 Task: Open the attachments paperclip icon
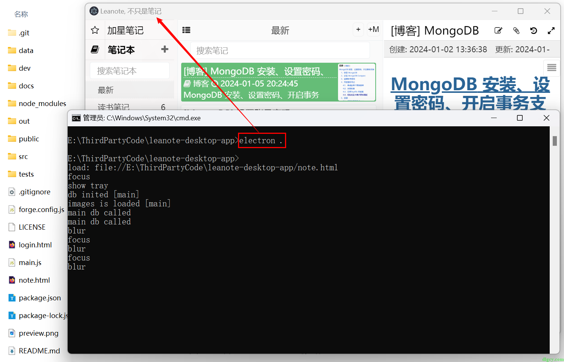[516, 30]
